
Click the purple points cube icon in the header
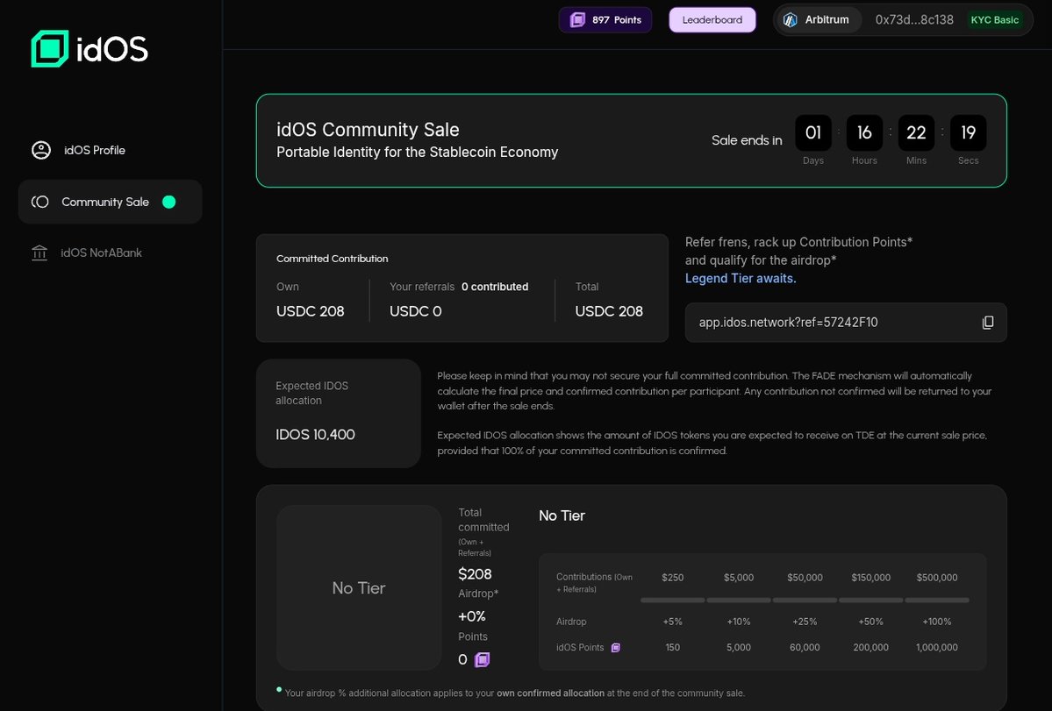tap(578, 19)
